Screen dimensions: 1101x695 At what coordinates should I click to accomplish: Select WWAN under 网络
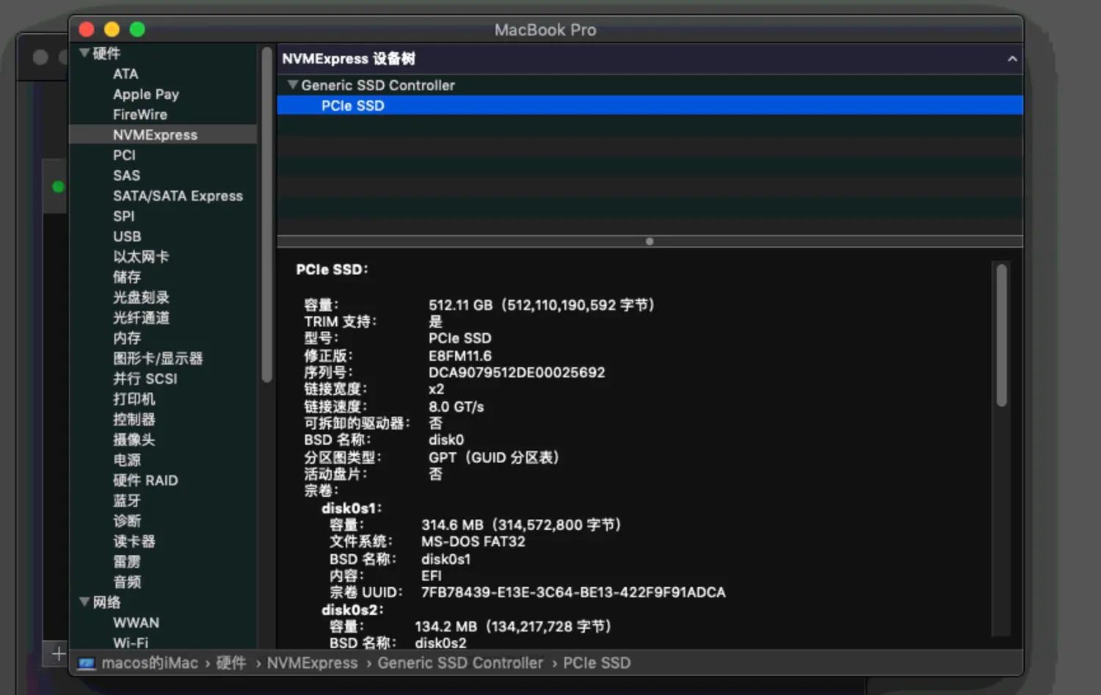tap(136, 623)
